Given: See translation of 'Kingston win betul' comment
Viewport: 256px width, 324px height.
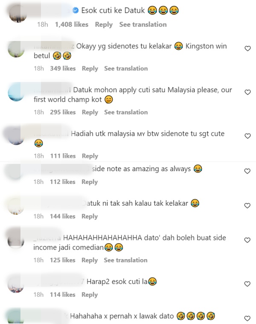Looking at the screenshot, I should [126, 69].
